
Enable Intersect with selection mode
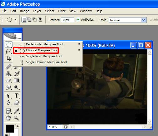coord(40,20)
